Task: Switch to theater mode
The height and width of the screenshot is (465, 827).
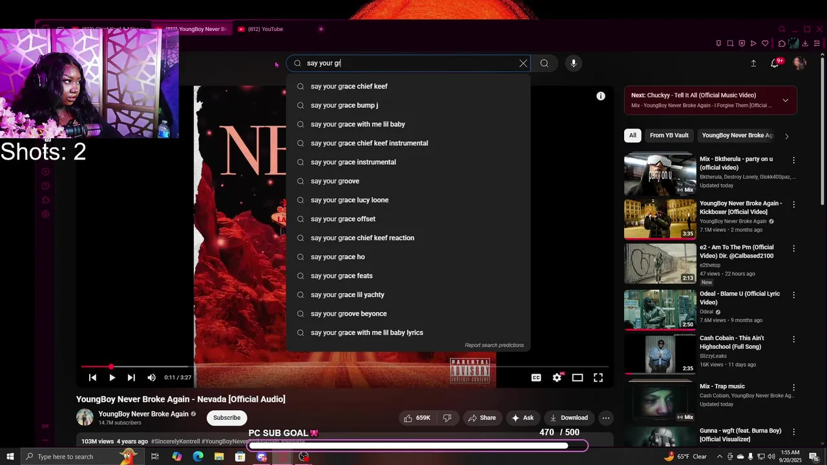Action: (x=578, y=378)
